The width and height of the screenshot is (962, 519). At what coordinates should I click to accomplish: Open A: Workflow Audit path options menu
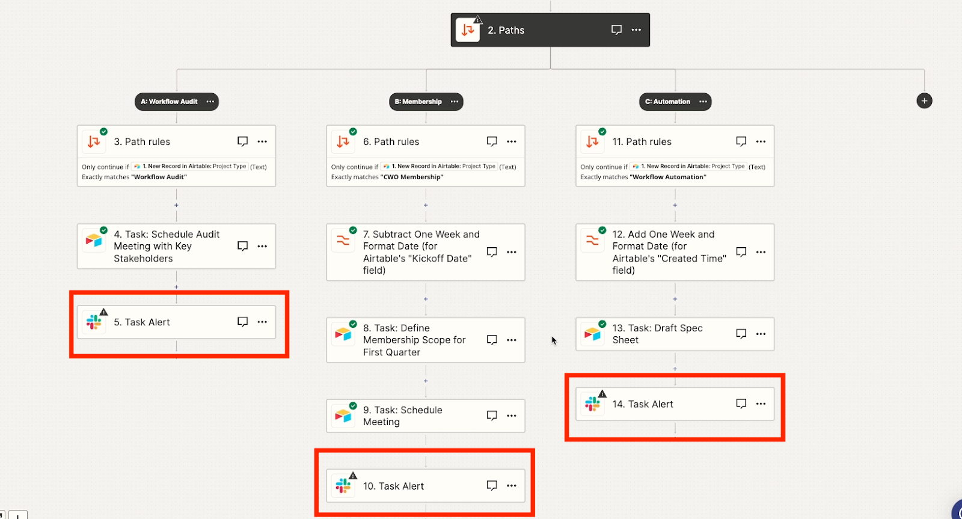[210, 102]
